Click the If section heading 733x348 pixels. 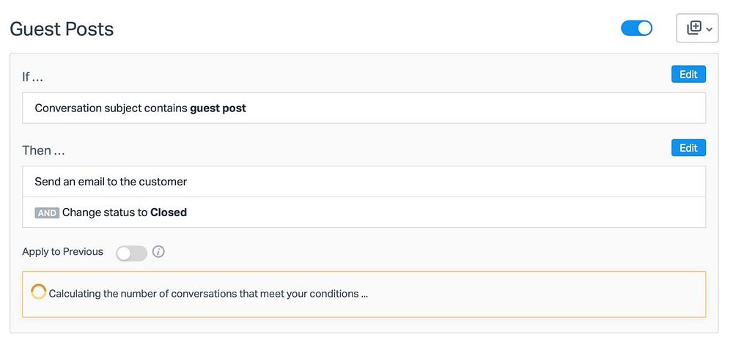[33, 76]
